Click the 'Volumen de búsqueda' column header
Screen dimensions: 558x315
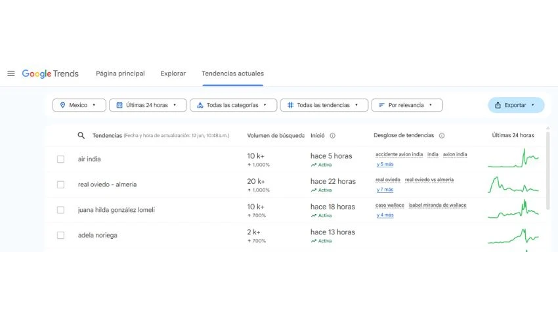coord(276,136)
